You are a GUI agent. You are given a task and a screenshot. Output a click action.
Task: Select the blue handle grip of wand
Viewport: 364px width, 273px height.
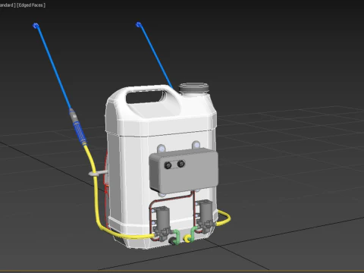(x=79, y=132)
